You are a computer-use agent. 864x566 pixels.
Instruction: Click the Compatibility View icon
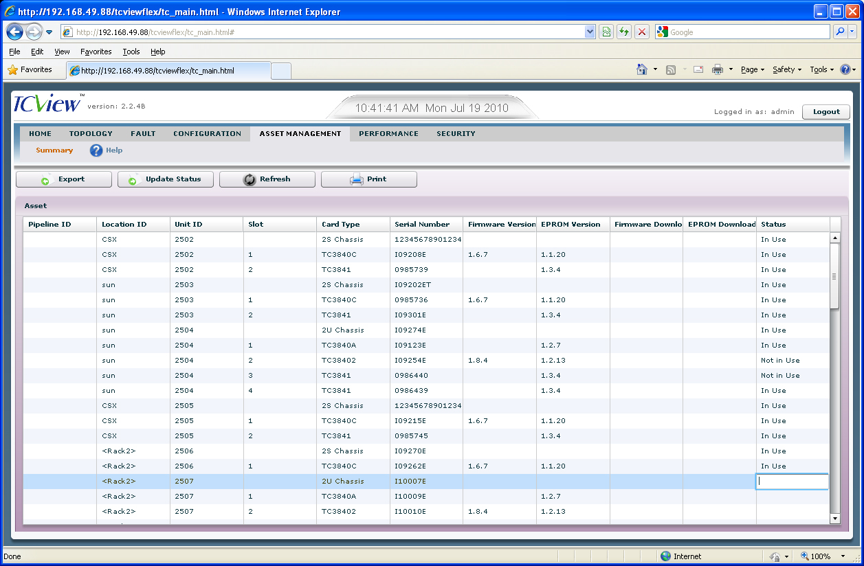[606, 32]
